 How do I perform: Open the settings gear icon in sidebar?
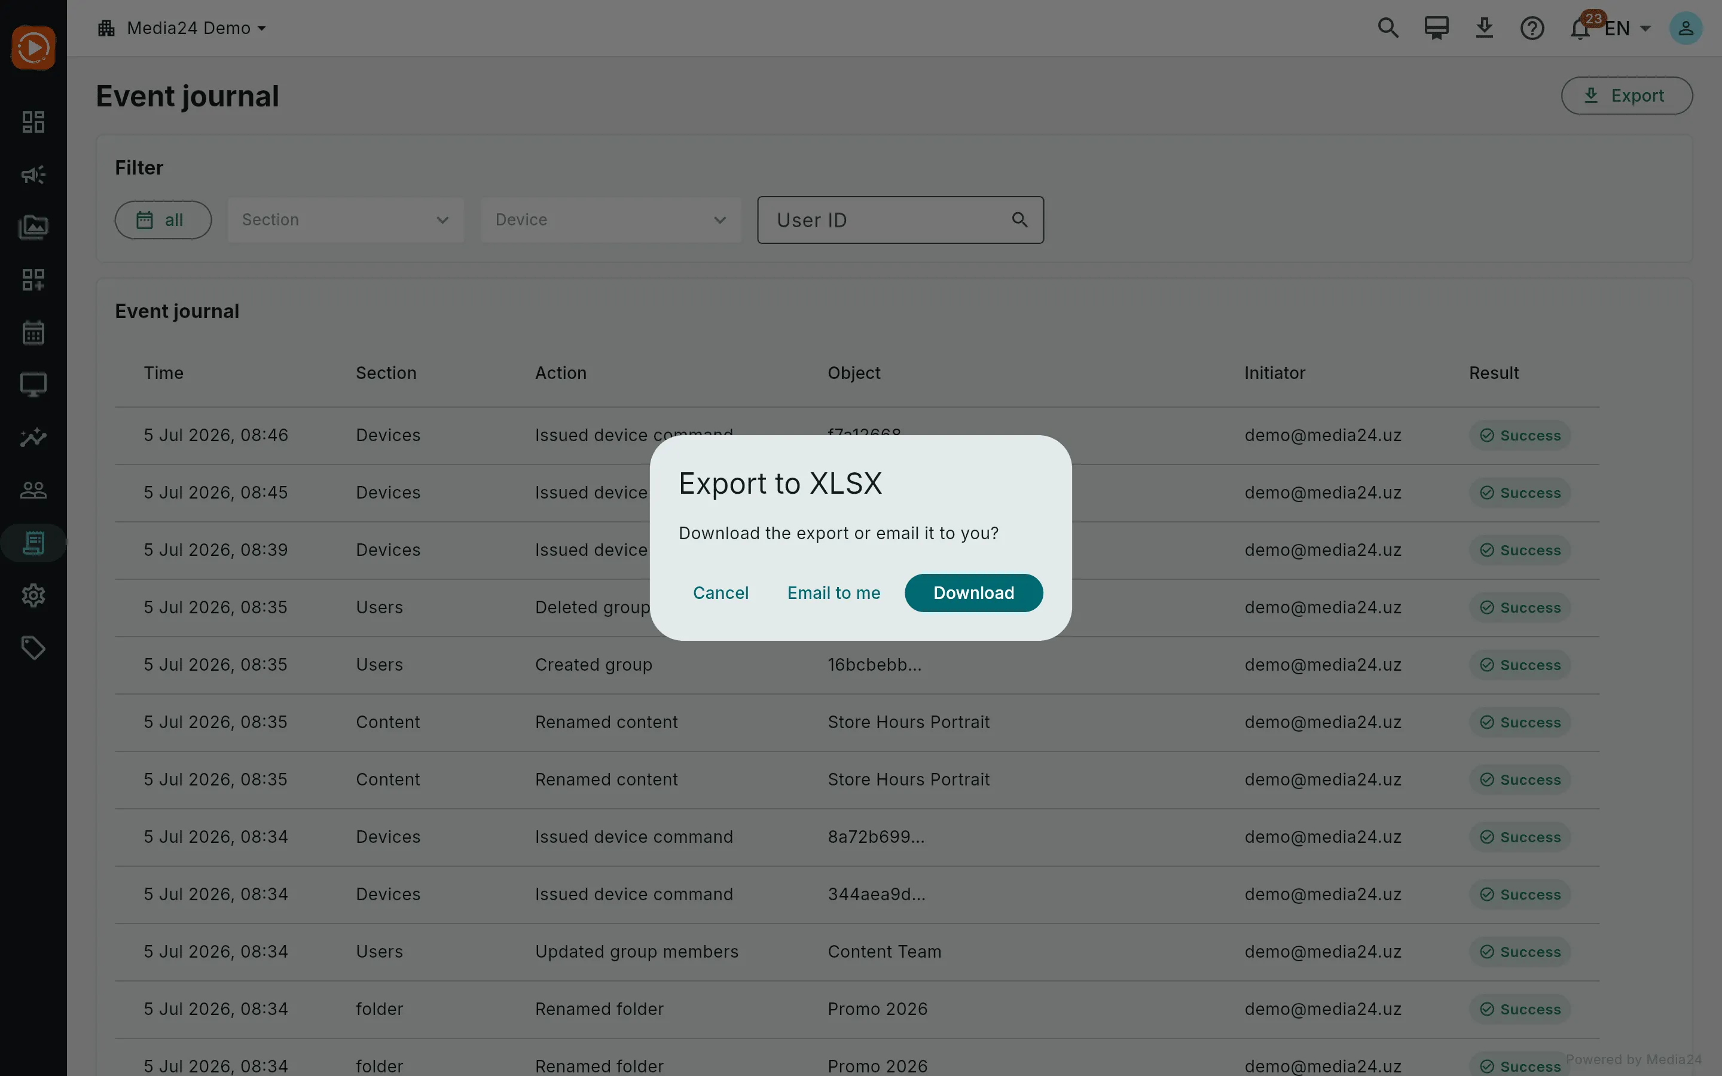tap(33, 595)
